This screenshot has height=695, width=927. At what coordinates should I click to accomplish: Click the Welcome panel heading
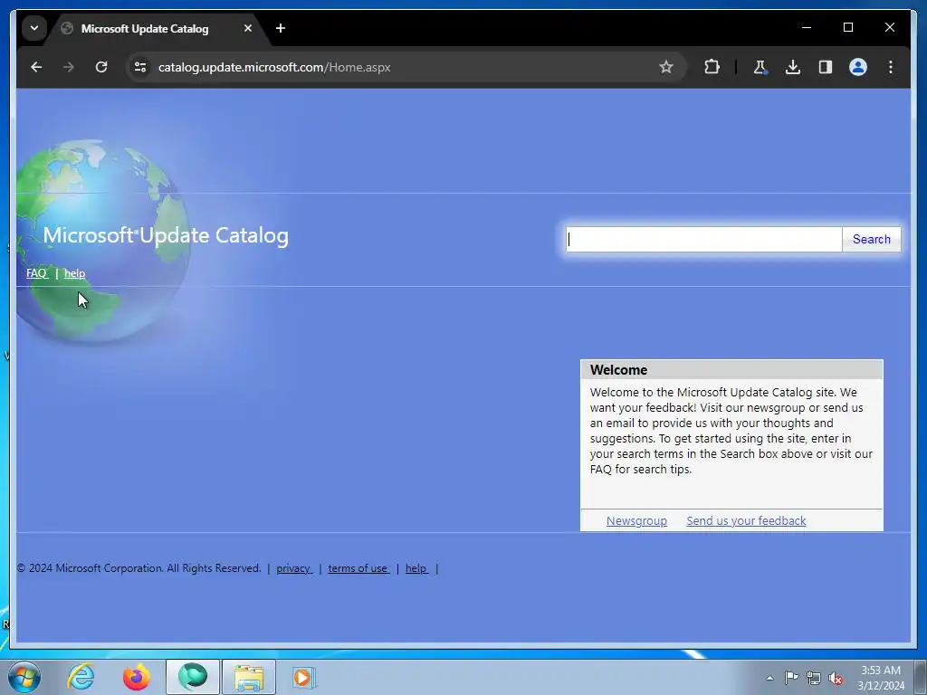coord(618,370)
